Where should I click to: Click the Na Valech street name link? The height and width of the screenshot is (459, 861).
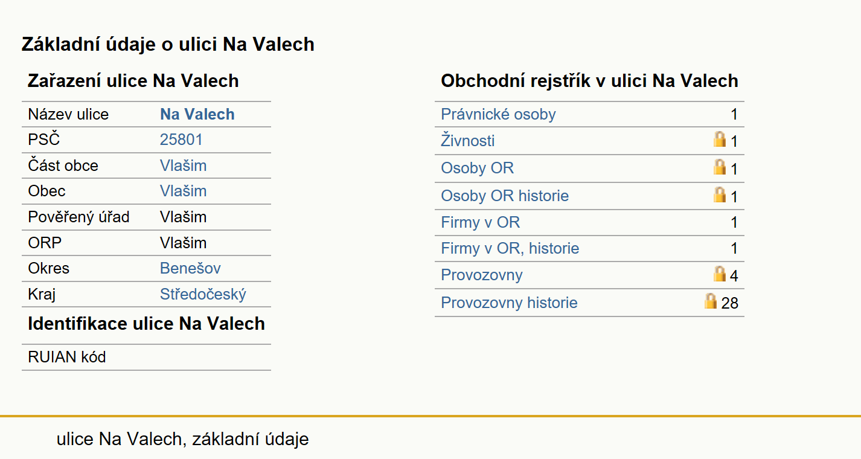[x=197, y=114]
